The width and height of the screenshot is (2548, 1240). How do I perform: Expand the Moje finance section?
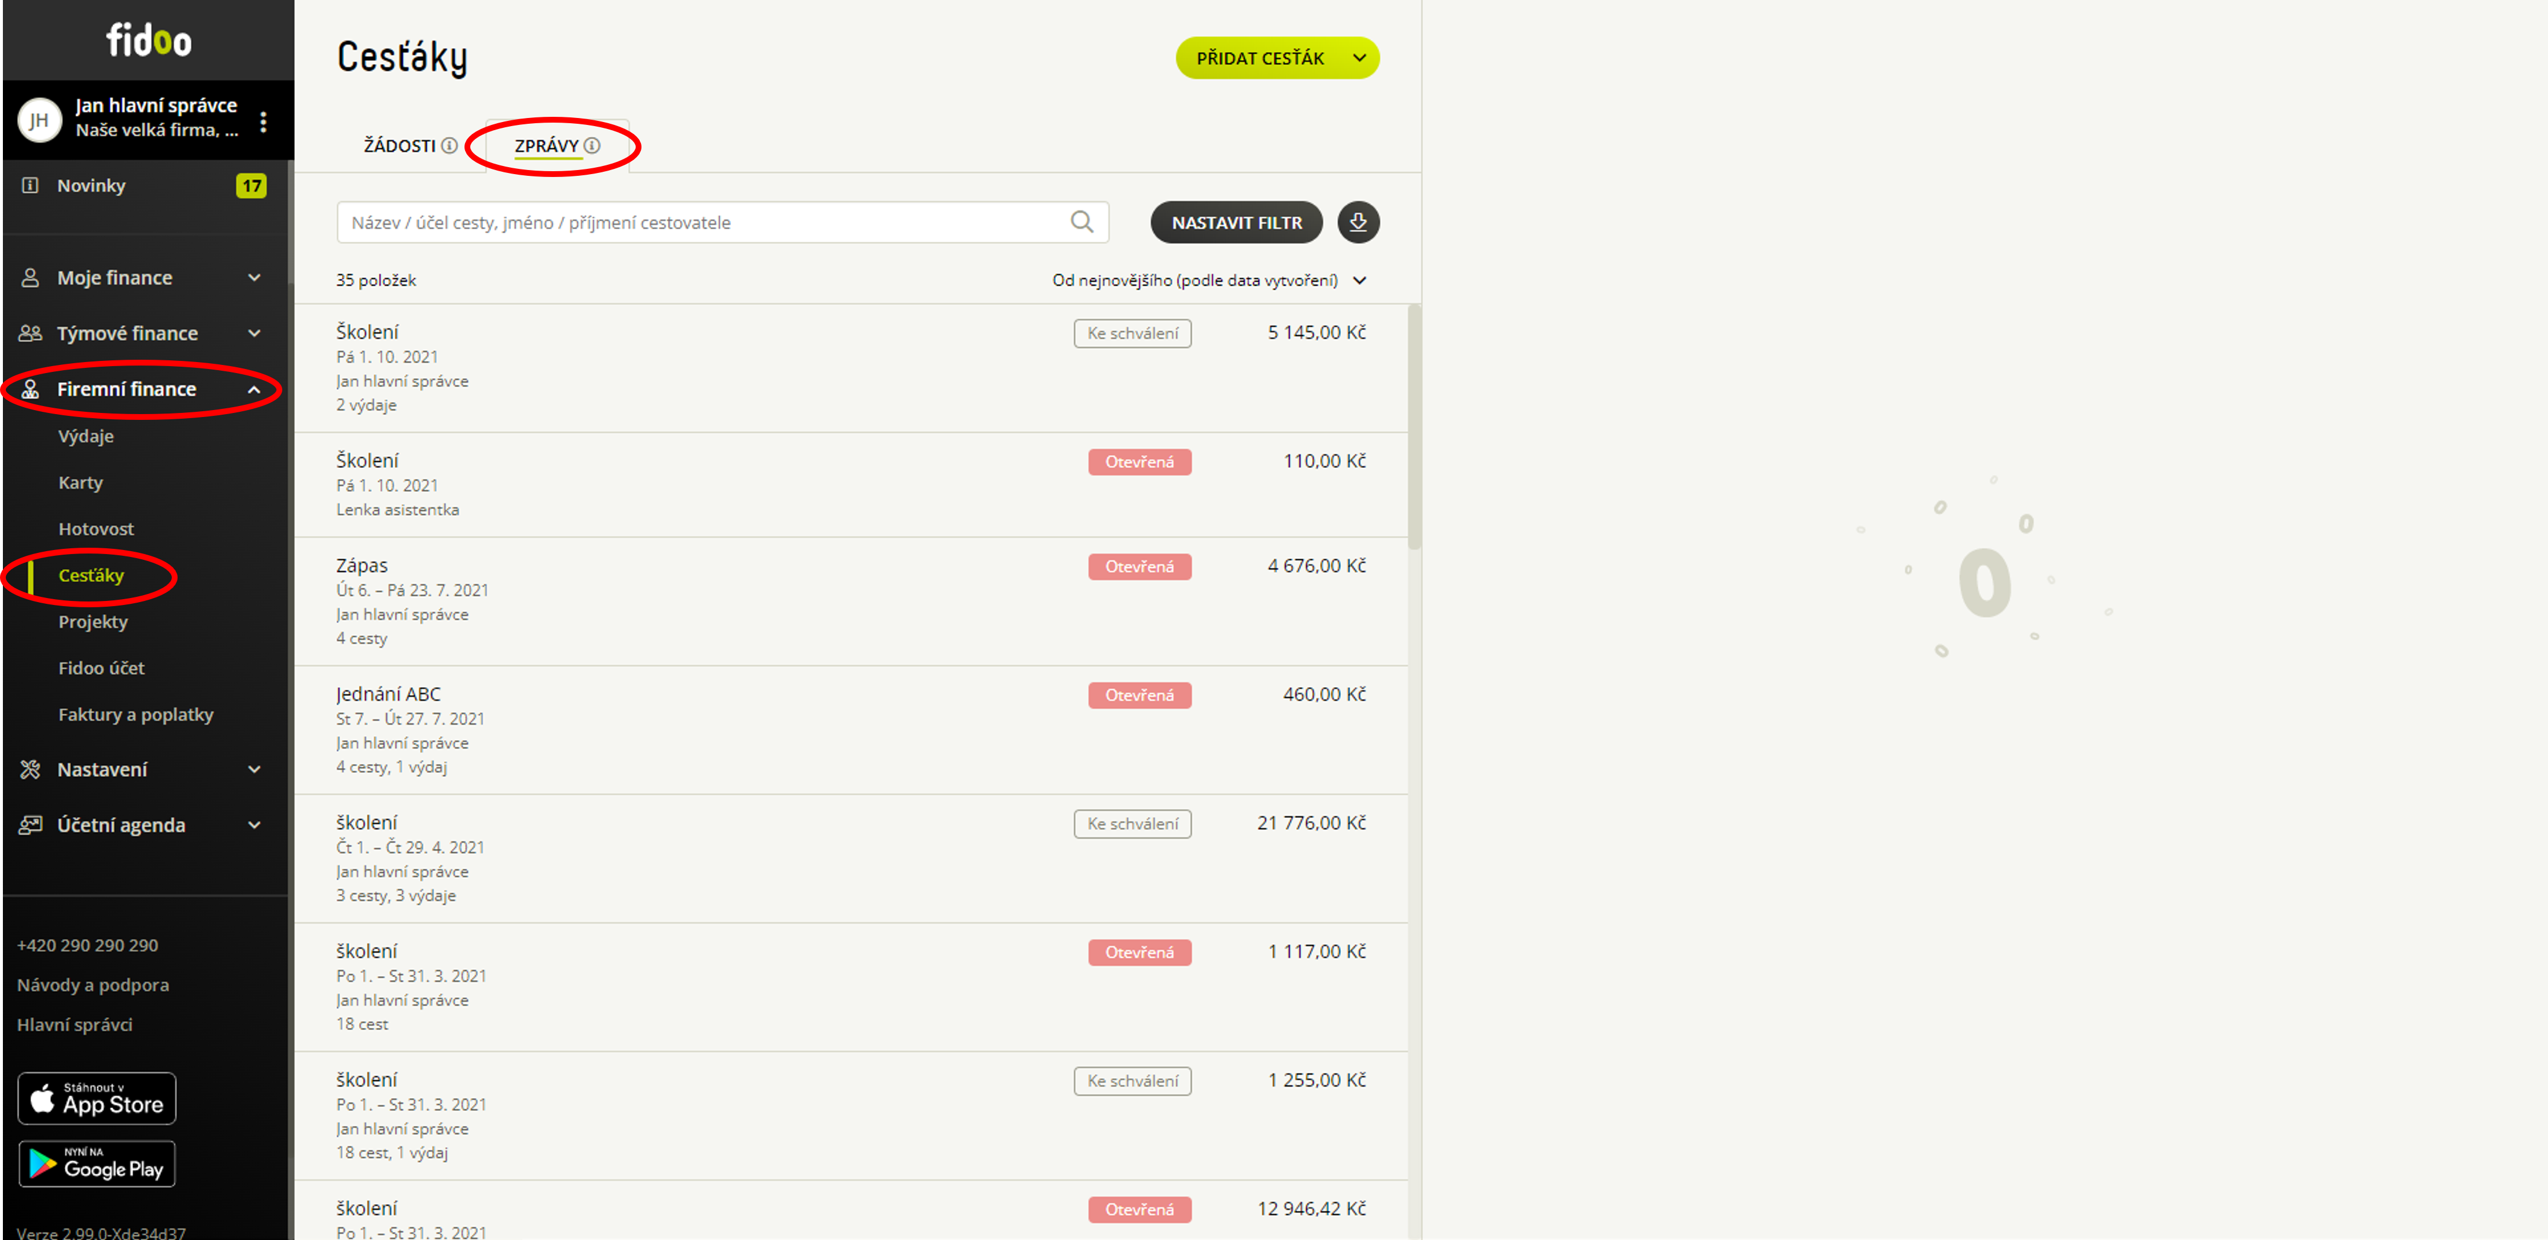[x=254, y=278]
